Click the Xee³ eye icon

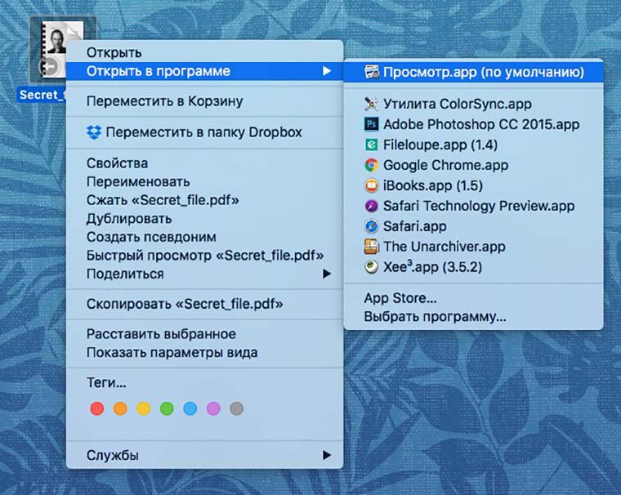(372, 267)
